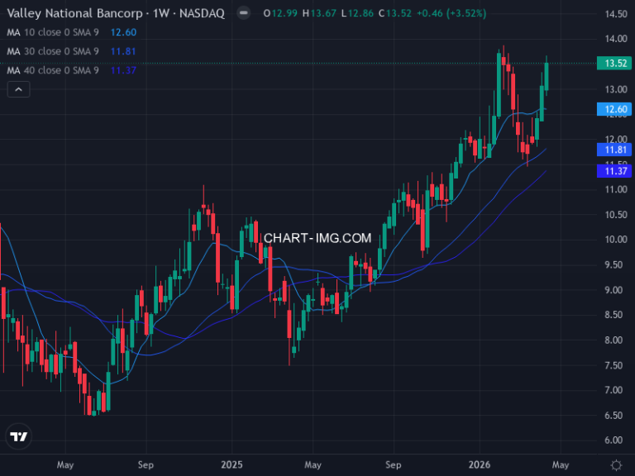Click the TradingView logo icon
The width and height of the screenshot is (635, 476).
click(x=19, y=436)
